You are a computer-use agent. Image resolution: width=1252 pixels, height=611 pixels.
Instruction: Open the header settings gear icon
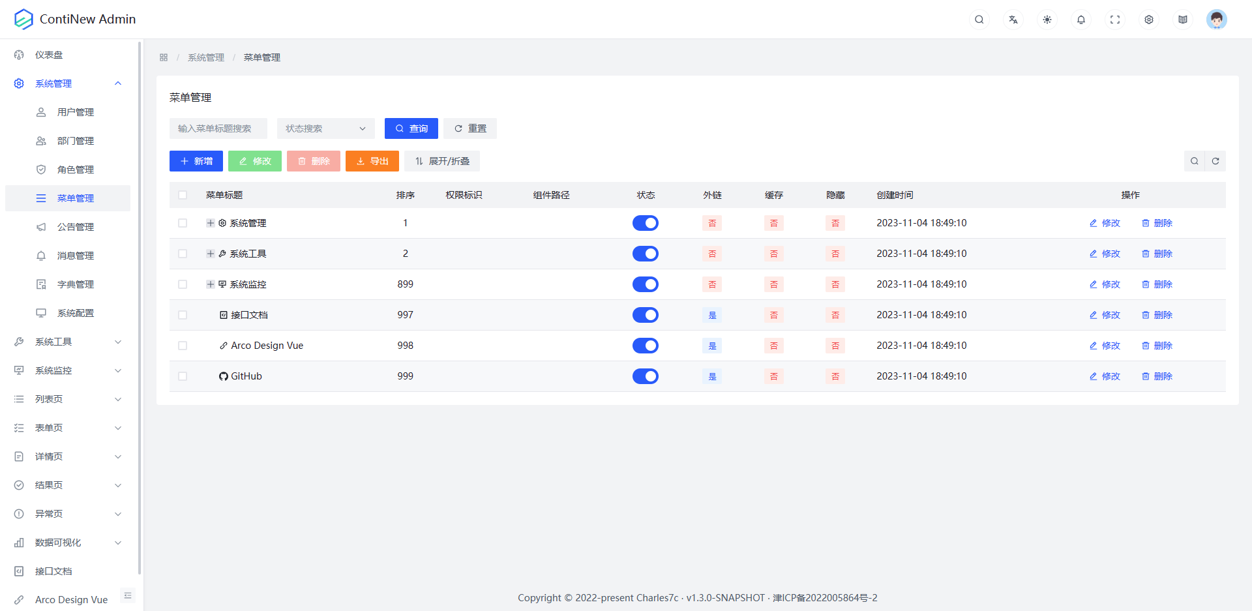[x=1148, y=20]
